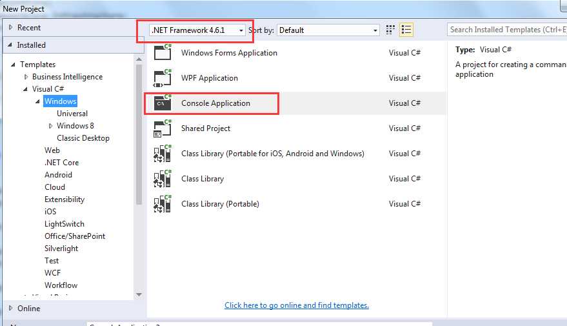Image resolution: width=567 pixels, height=326 pixels.
Task: Click the Class Library (Portable for iOS, Android and Windows) icon
Action: [x=163, y=154]
